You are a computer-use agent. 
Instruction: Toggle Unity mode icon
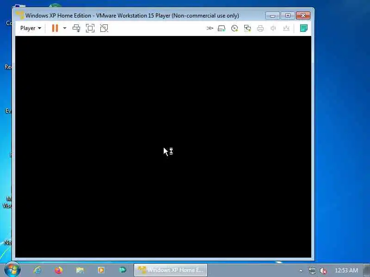[104, 28]
